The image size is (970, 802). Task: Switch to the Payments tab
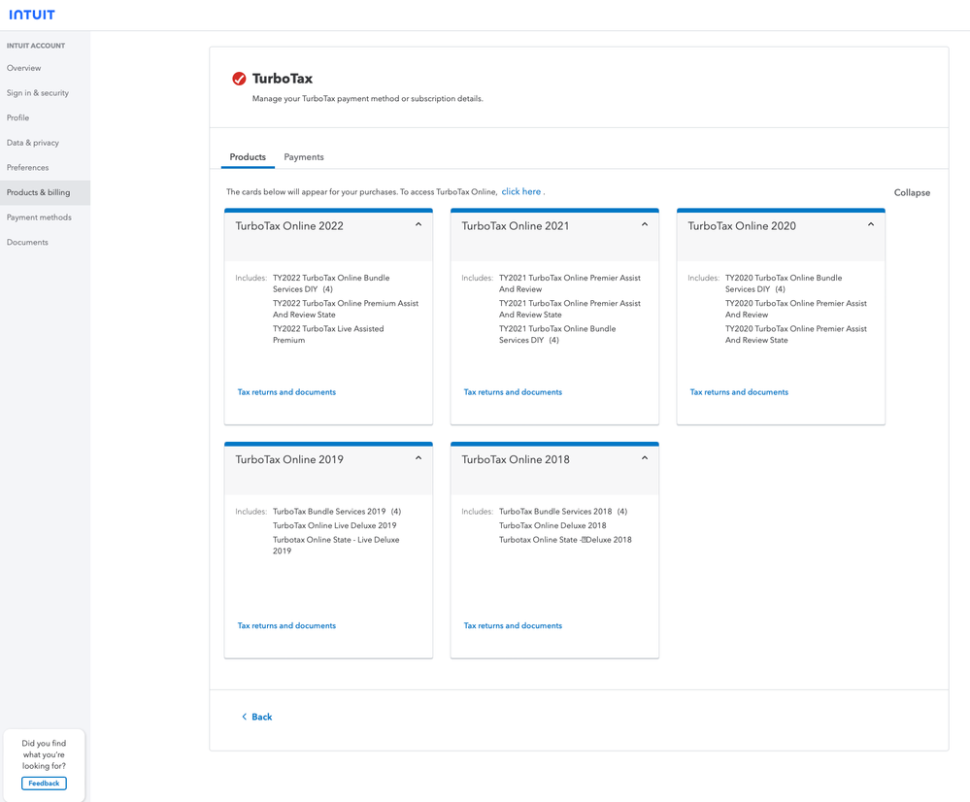304,157
